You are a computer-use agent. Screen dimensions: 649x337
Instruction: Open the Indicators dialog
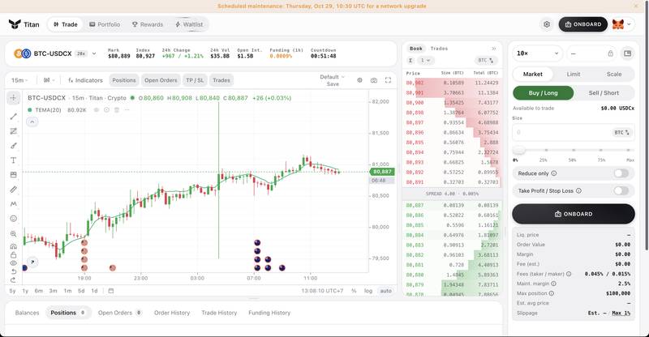(85, 80)
